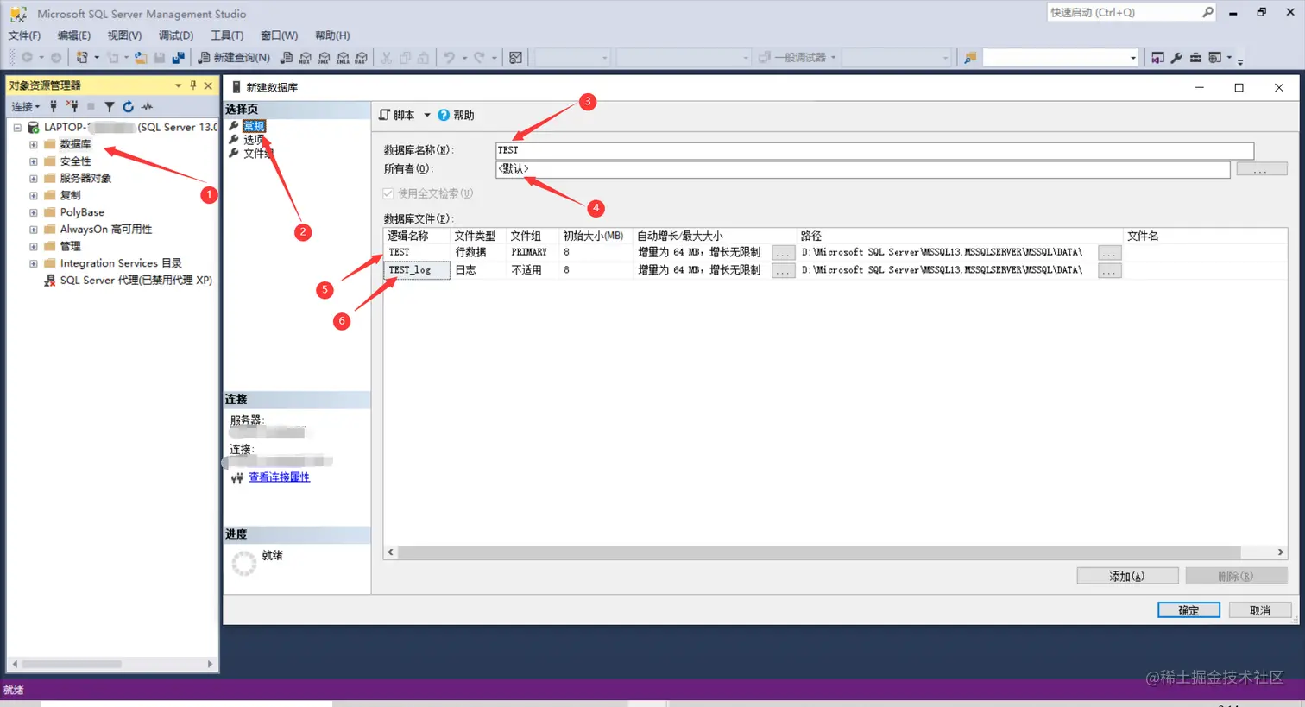Click the Redo arrow icon
This screenshot has width=1305, height=707.
click(479, 58)
